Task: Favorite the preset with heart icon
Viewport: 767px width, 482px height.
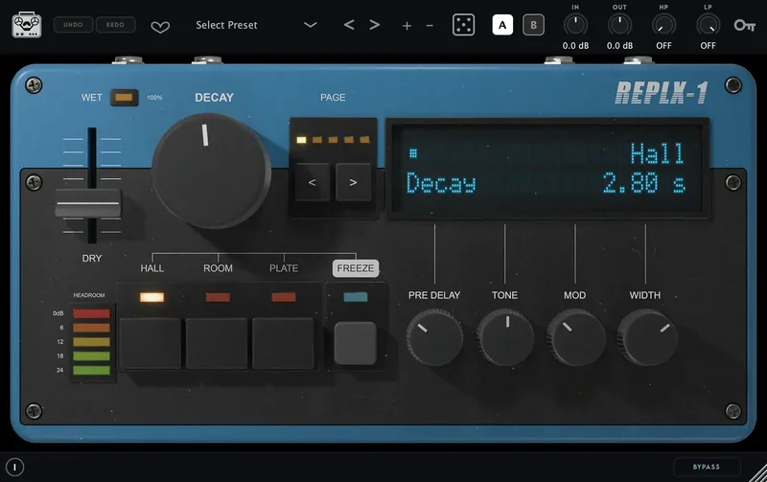Action: tap(160, 27)
